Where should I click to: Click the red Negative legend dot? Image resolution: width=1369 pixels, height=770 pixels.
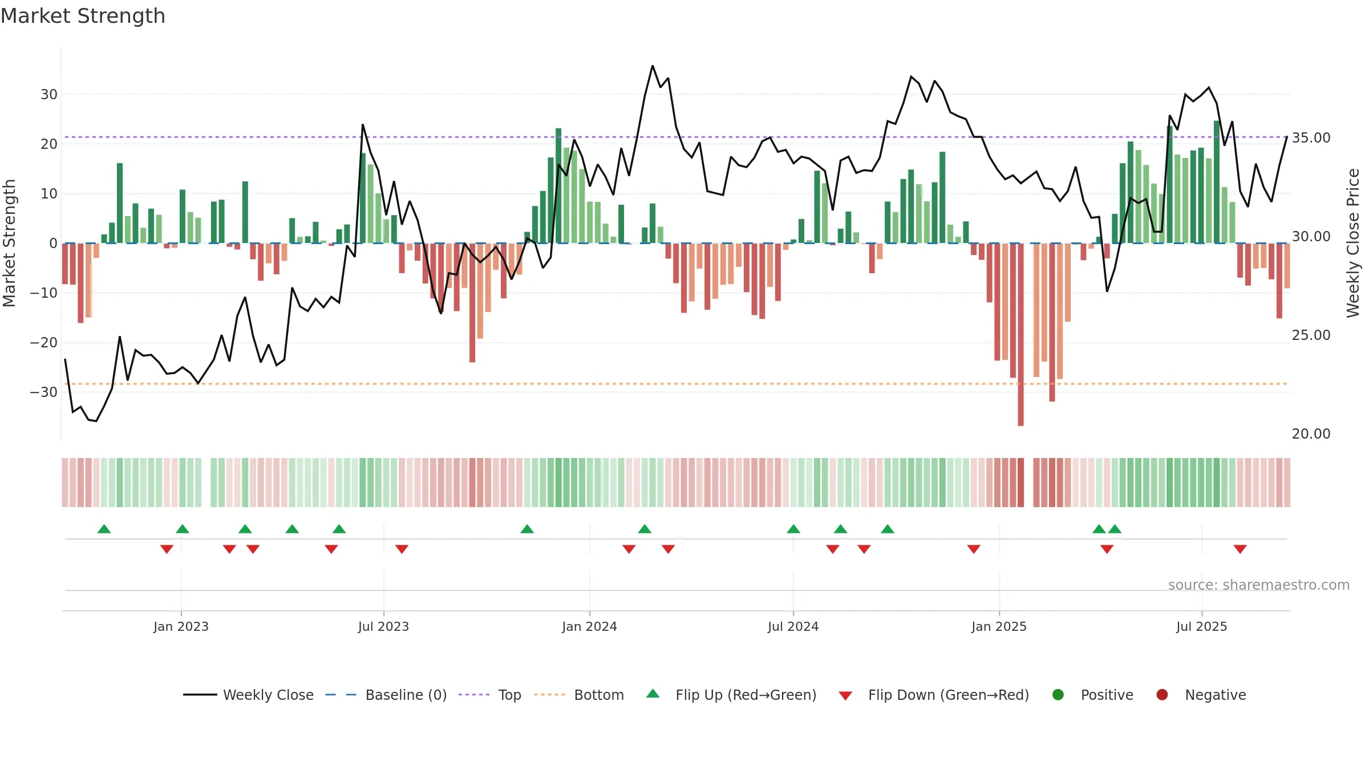[x=1162, y=695]
